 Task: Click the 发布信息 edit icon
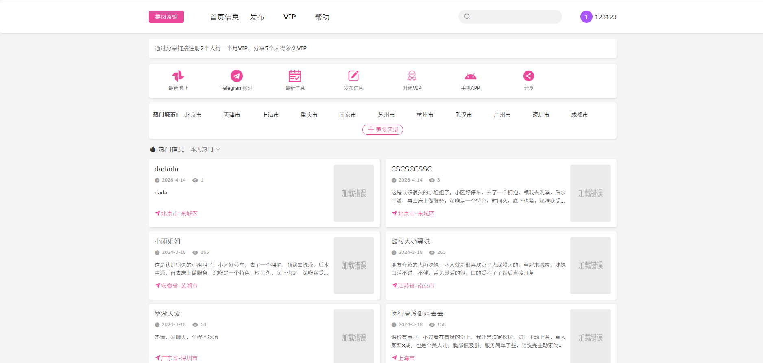[x=353, y=76]
